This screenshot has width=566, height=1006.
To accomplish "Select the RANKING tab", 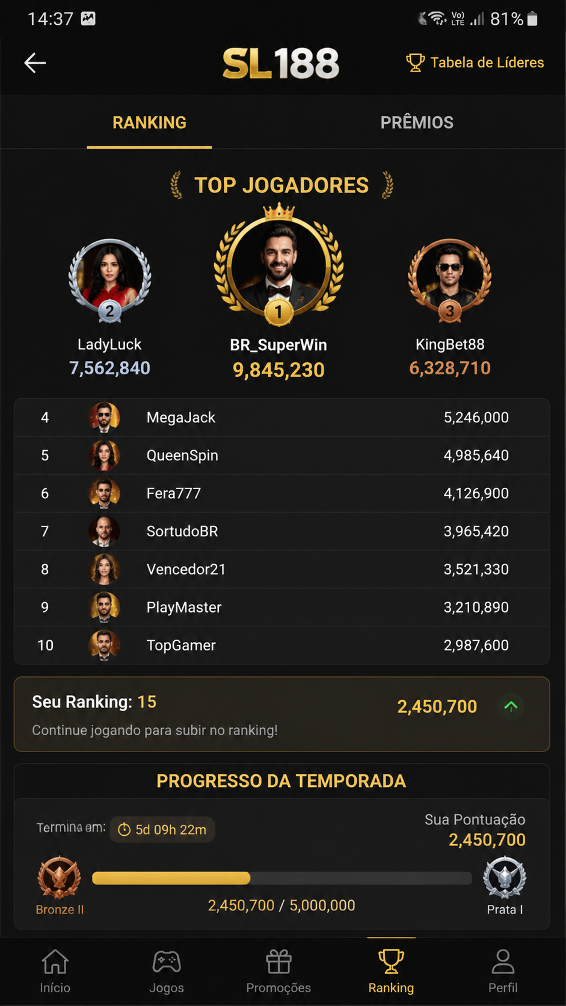I will (x=149, y=123).
